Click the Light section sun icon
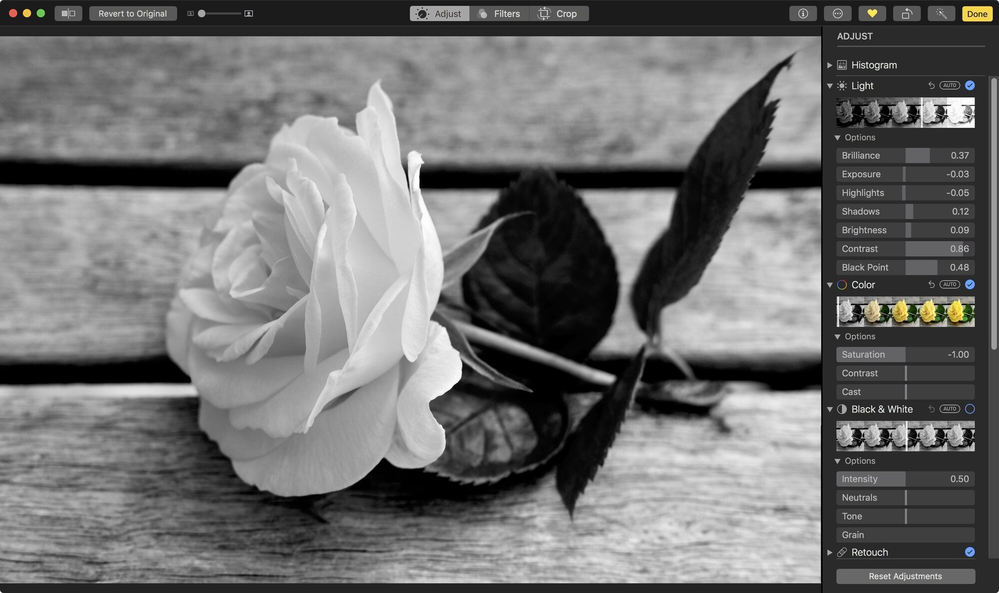Viewport: 999px width, 593px height. pos(842,85)
